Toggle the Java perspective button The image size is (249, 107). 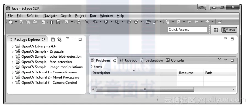(229, 30)
